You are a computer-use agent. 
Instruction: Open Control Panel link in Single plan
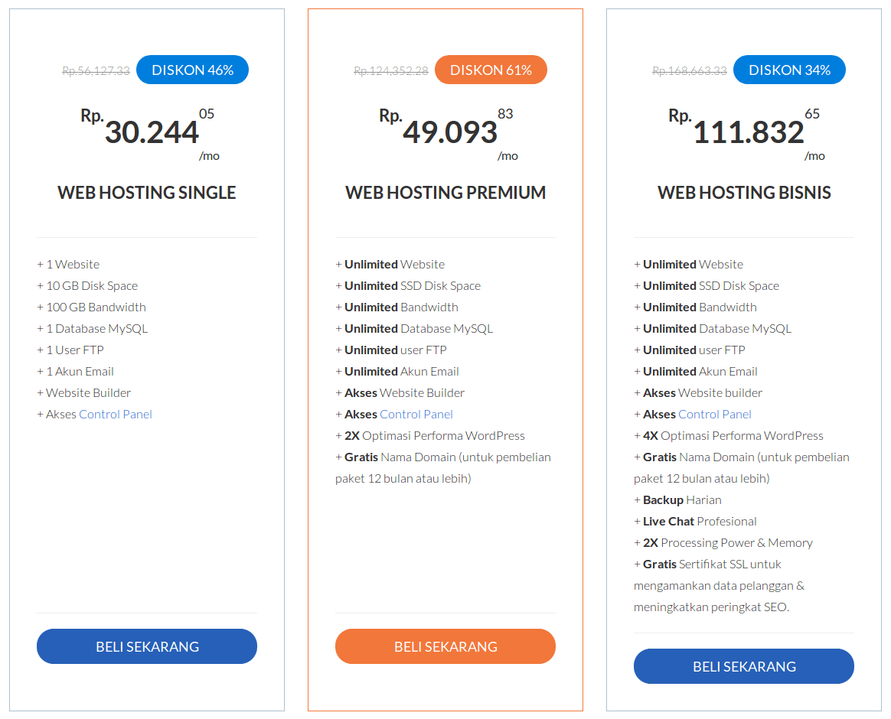click(x=116, y=415)
